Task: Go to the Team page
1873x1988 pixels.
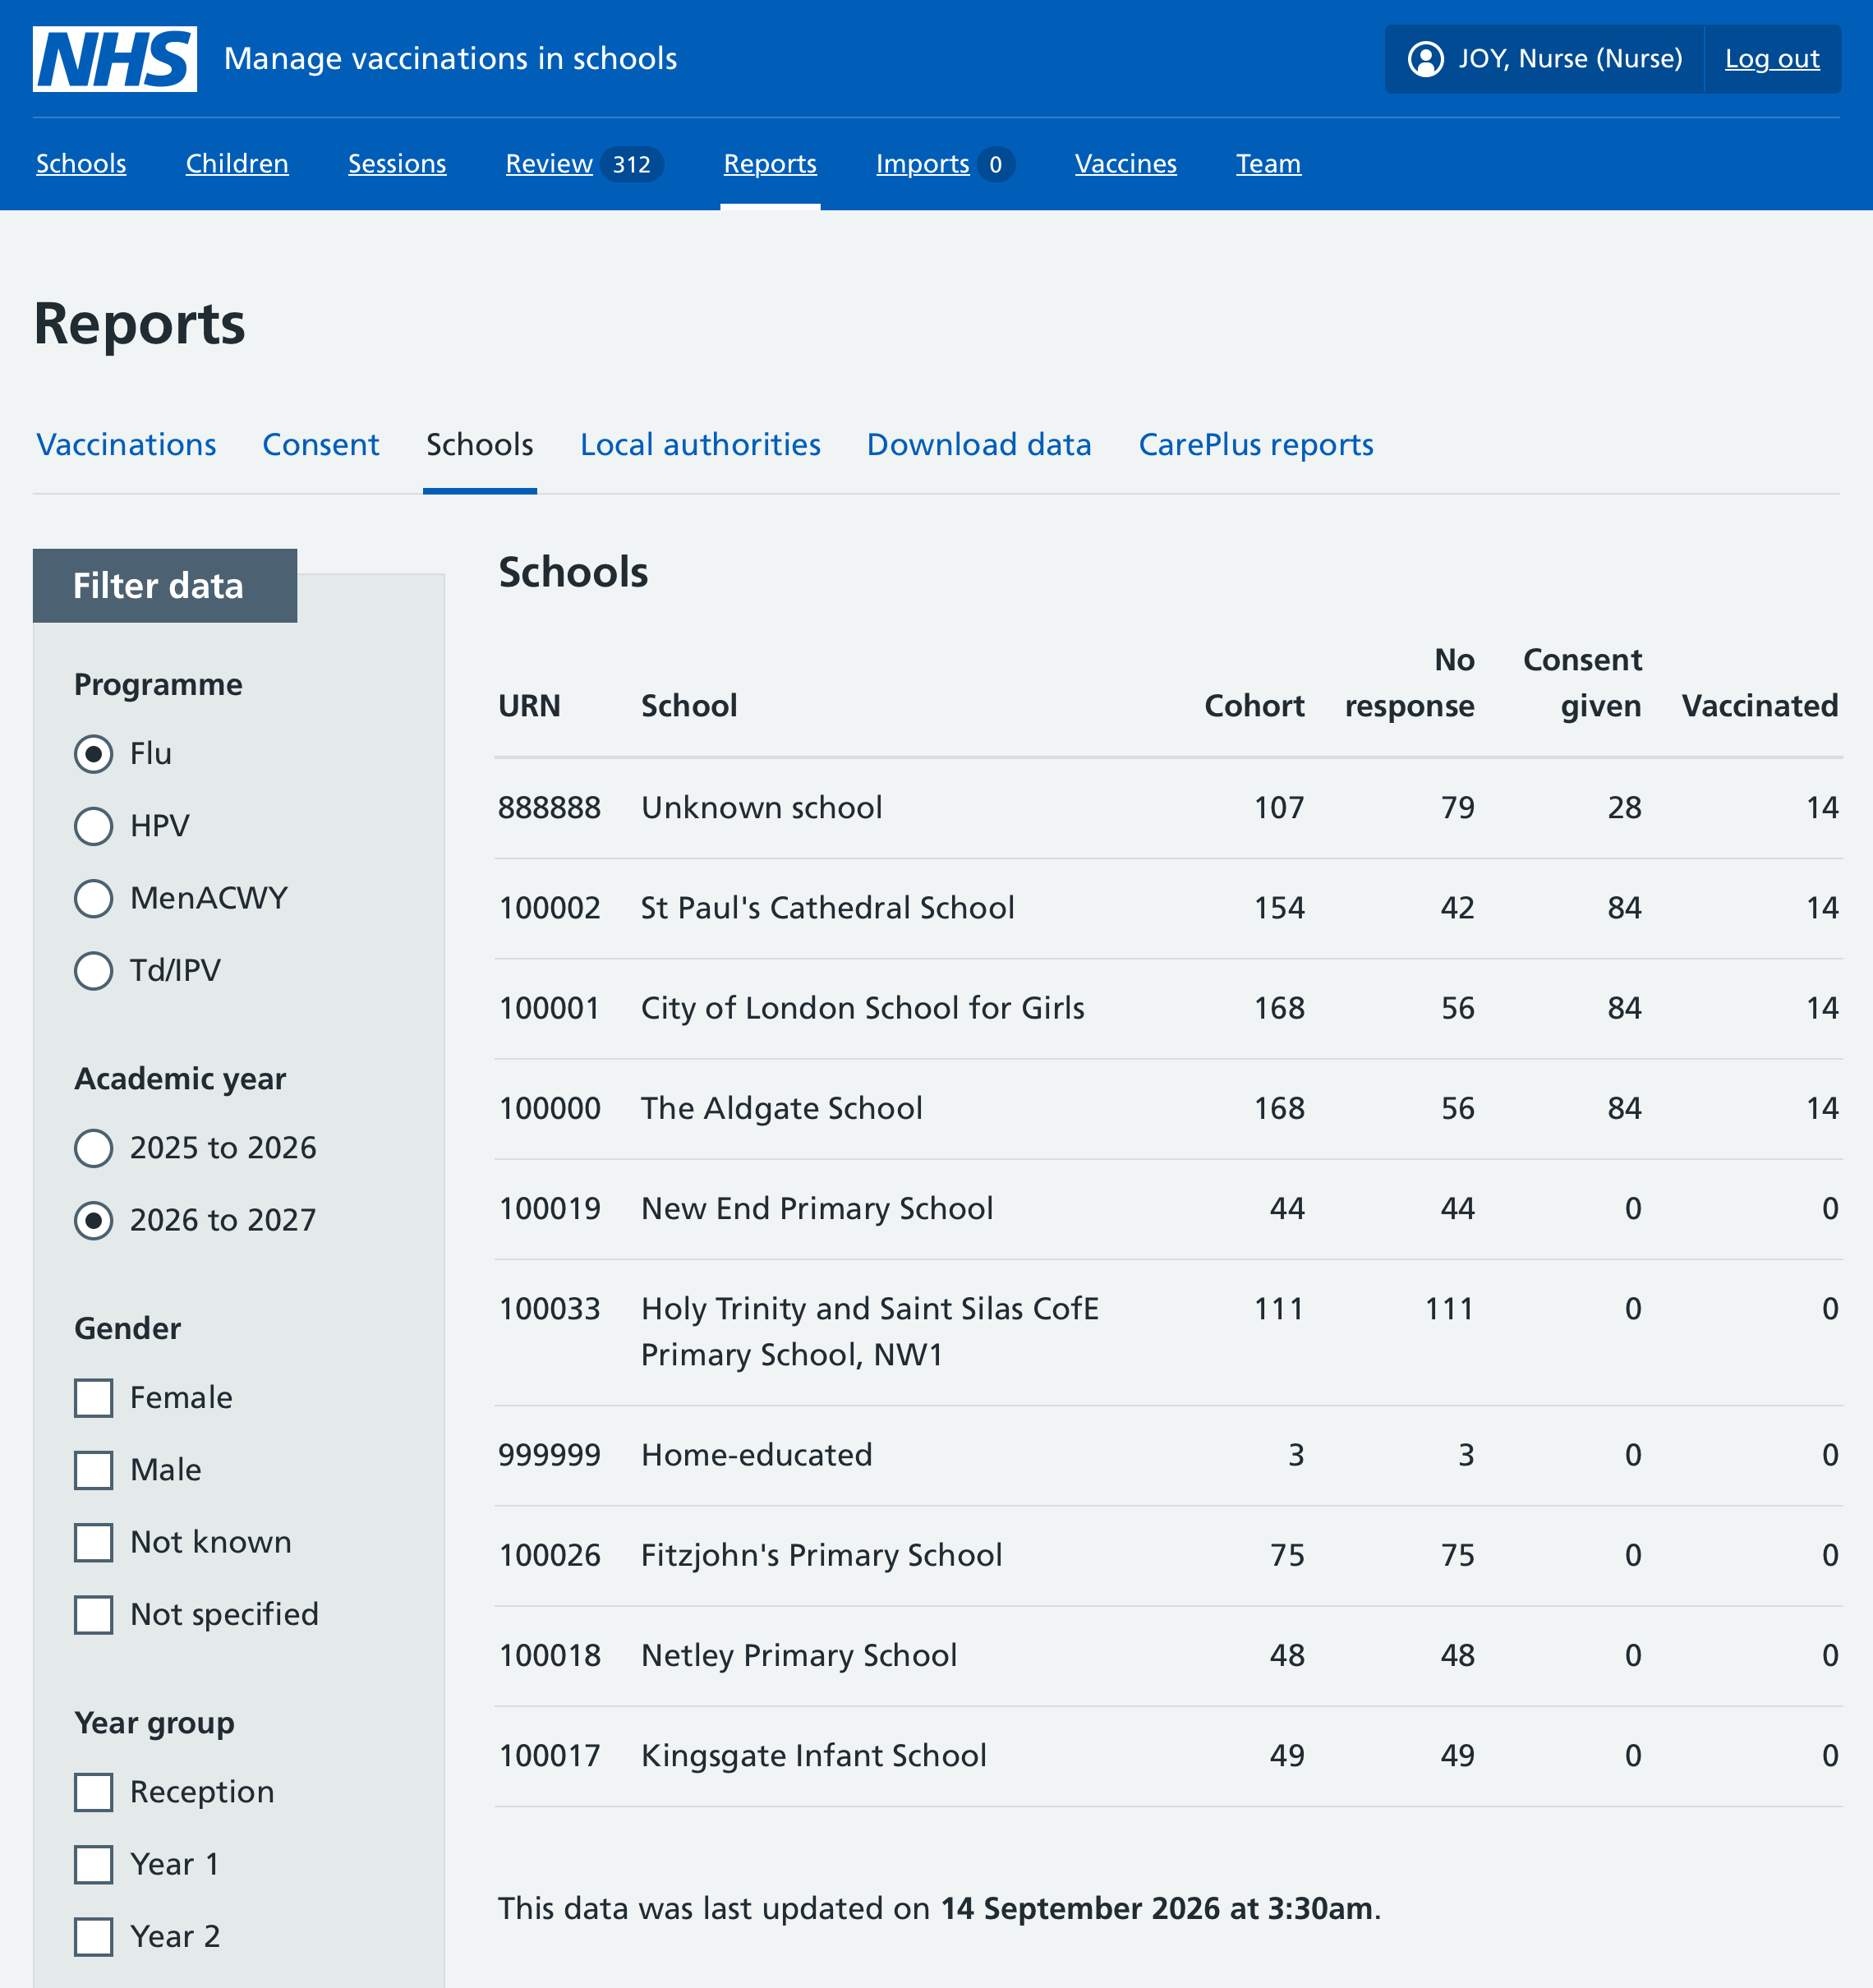Action: 1268,163
